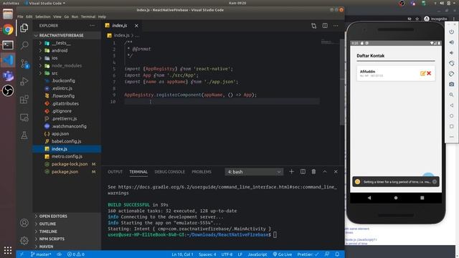Open Terminal from the Ubuntu dock

[x=8, y=44]
